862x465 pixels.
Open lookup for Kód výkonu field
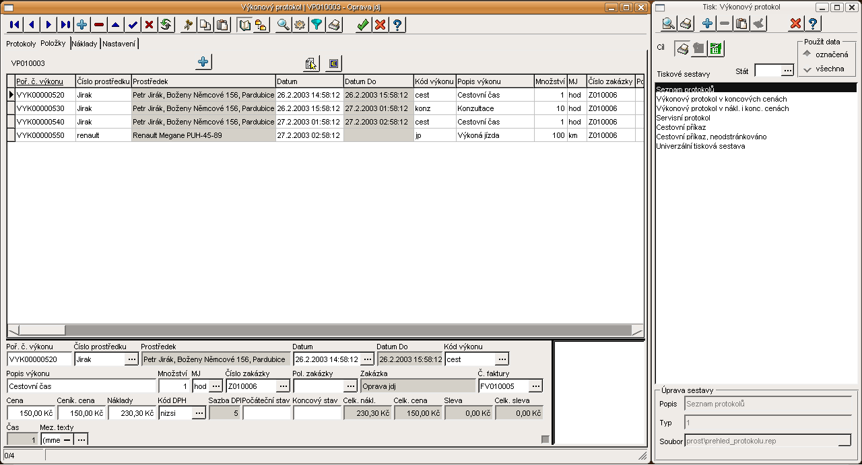pos(502,359)
